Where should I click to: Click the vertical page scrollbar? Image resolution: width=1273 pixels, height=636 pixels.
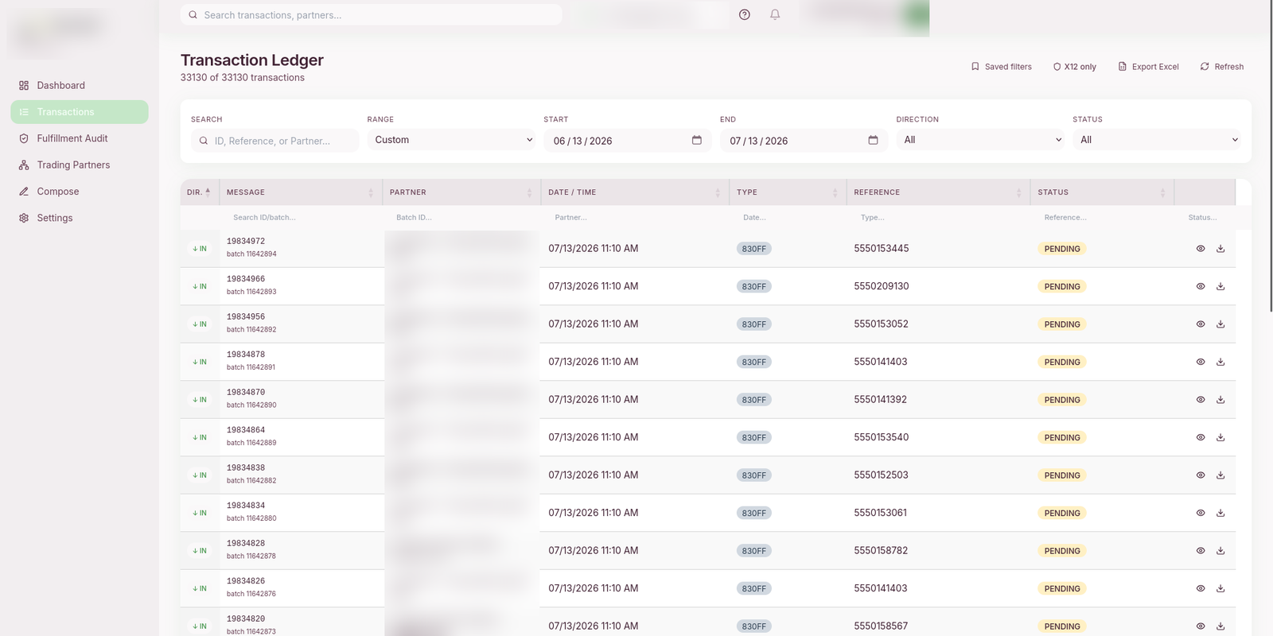[x=1270, y=159]
